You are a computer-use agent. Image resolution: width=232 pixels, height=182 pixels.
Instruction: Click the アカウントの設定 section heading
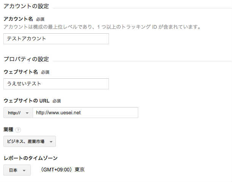coord(26,6)
